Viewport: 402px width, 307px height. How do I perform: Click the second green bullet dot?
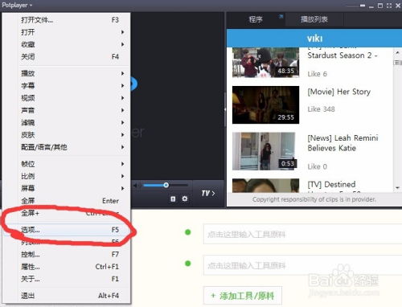[x=188, y=264]
